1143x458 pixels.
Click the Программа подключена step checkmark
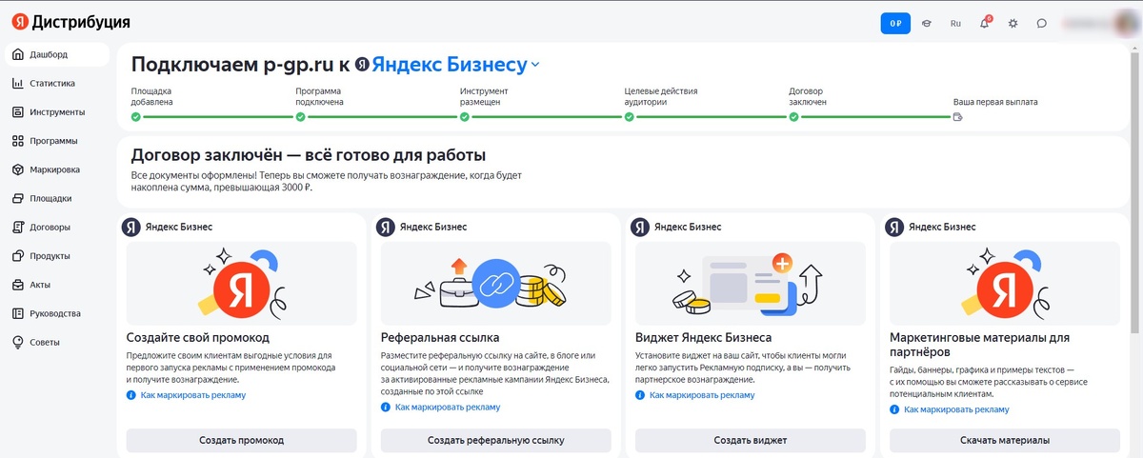coord(300,117)
